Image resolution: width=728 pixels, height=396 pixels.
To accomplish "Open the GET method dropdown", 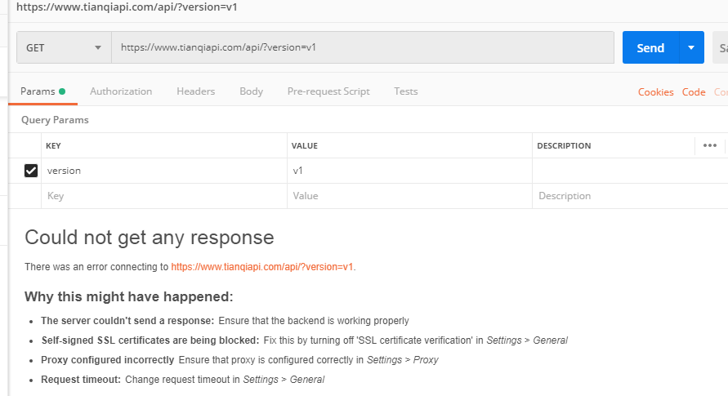I will coord(64,47).
